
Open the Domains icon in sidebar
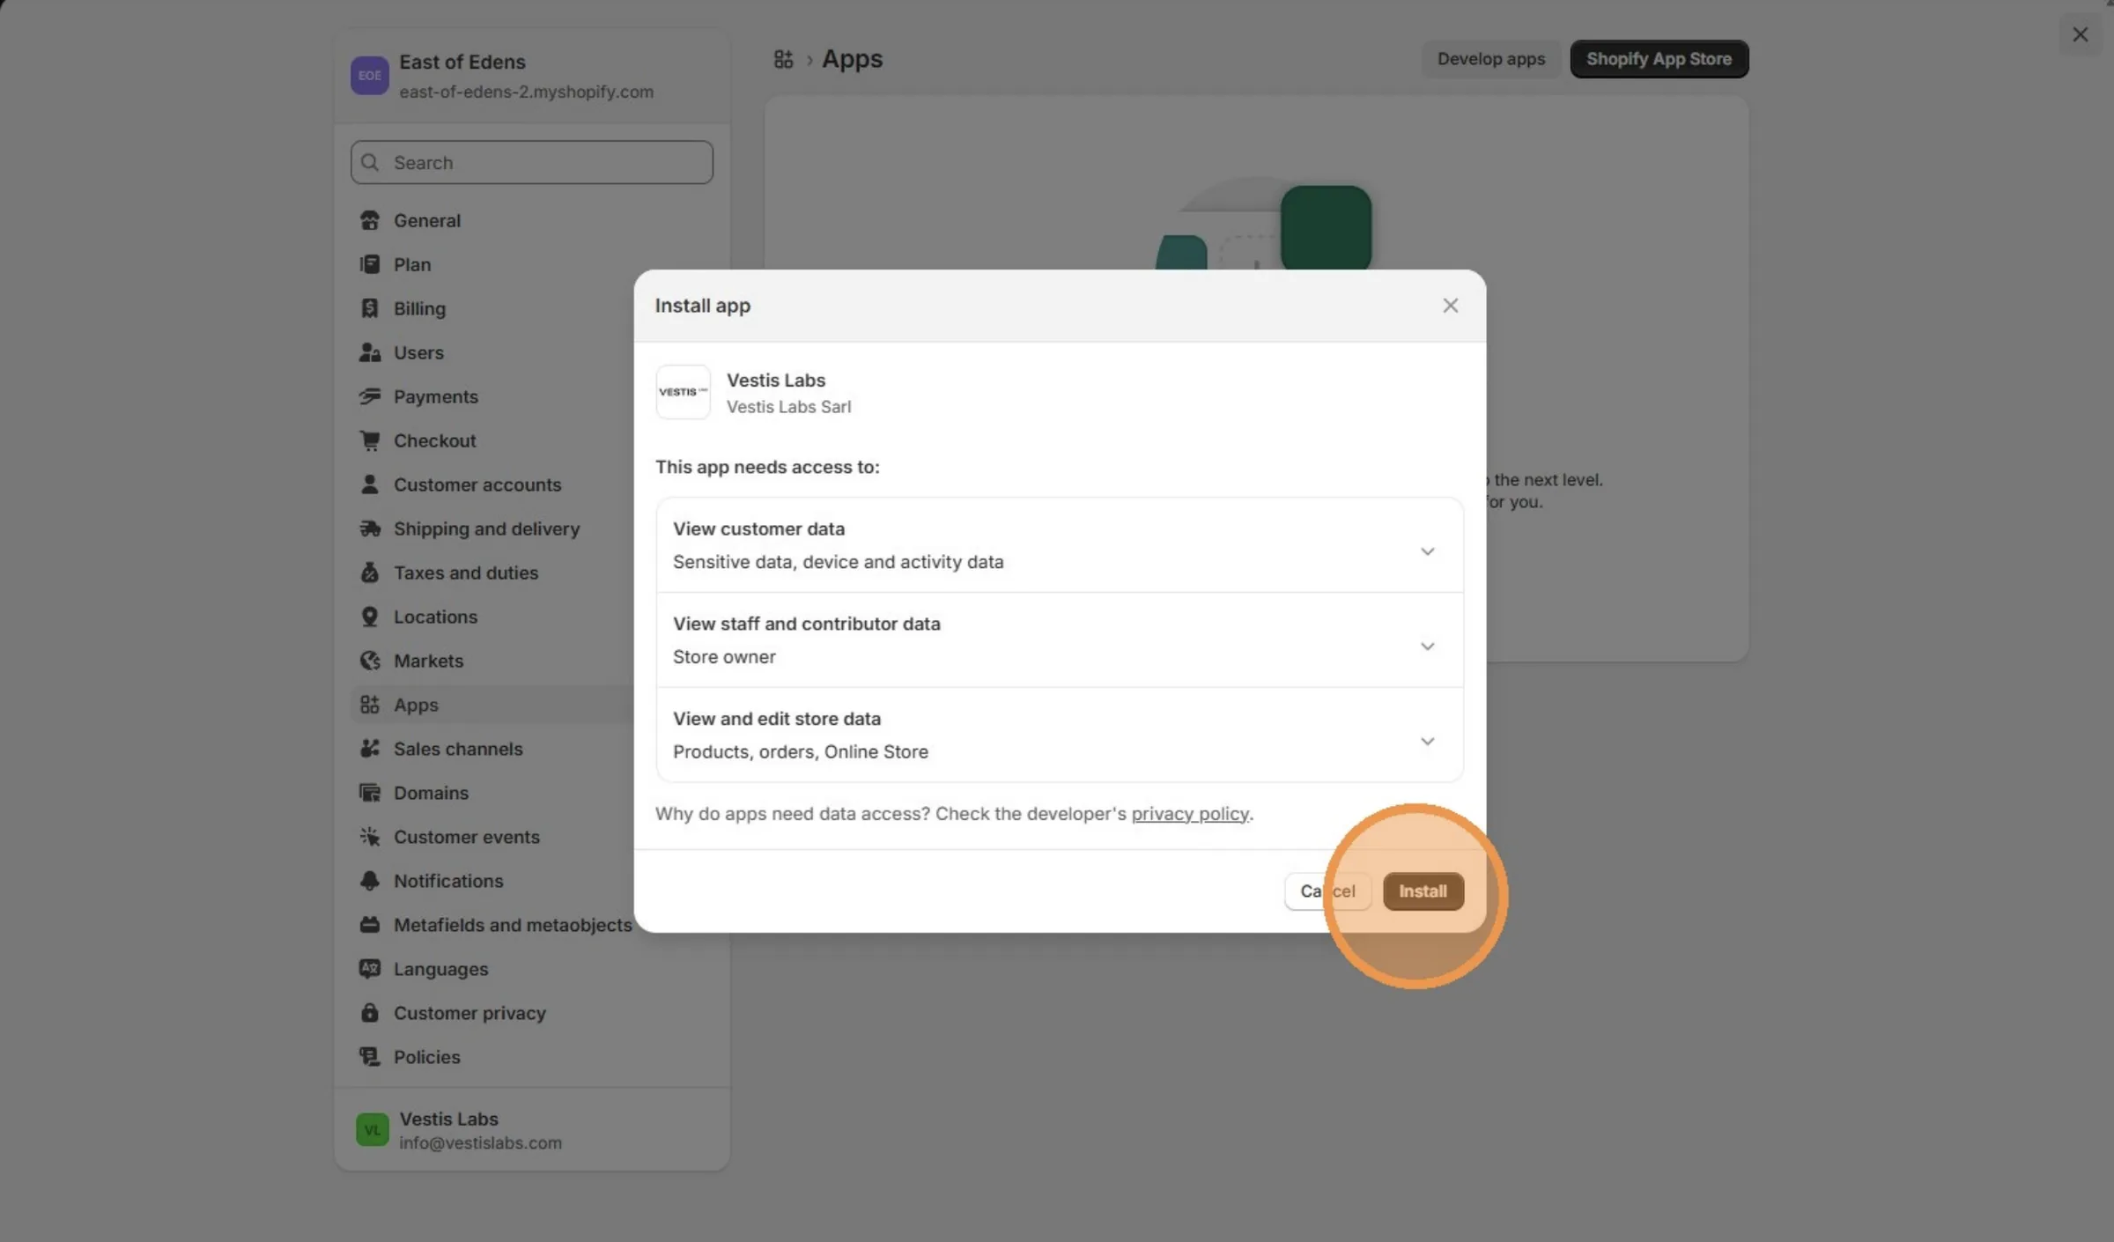[370, 793]
